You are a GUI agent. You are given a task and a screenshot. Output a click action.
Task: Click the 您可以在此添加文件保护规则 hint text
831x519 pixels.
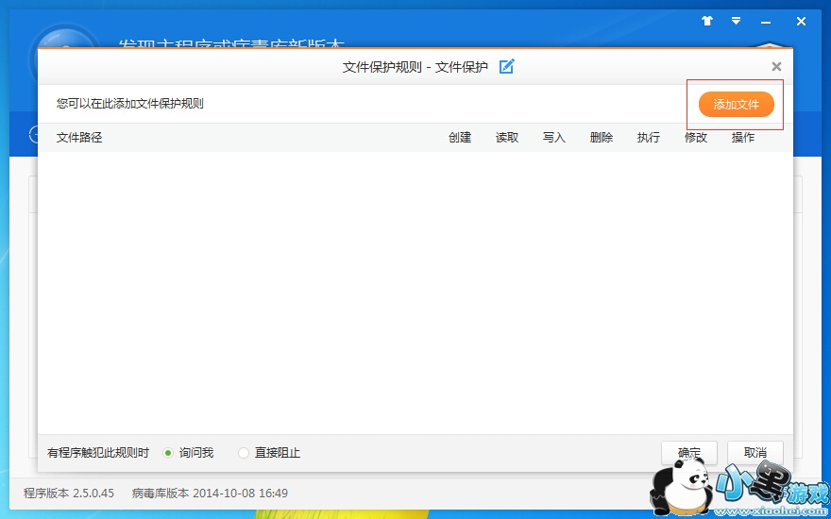[130, 103]
